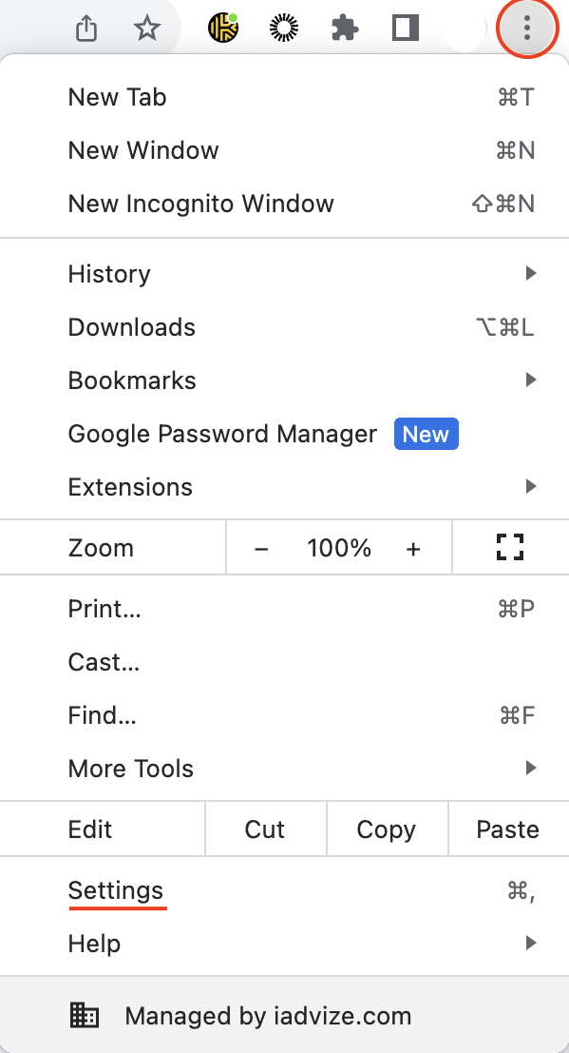Click the building icon next to managed notice

point(85,1014)
